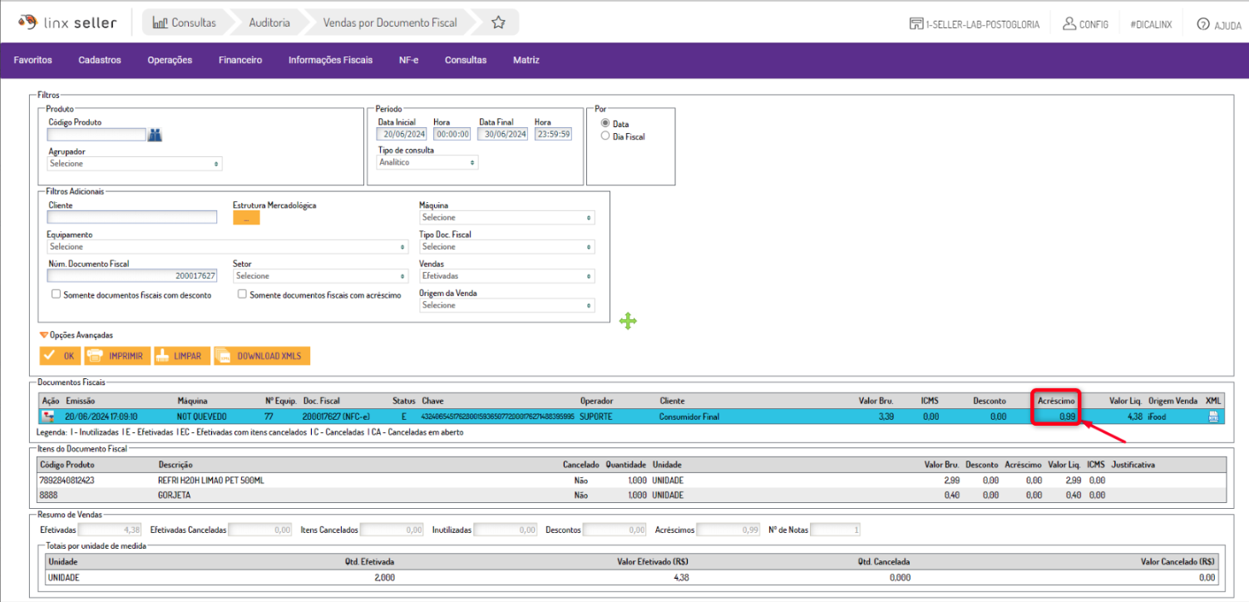
Task: Click the Valor Liq. header in Documentos Fiscais
Action: click(x=1126, y=401)
